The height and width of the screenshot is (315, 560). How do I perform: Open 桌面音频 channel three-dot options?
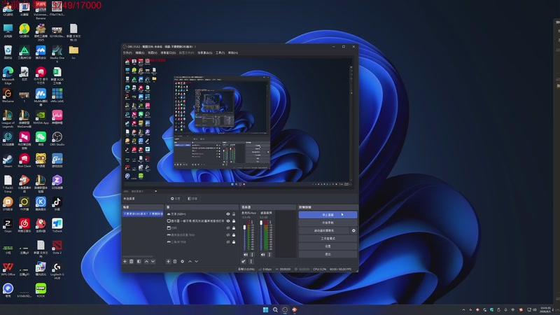point(269,255)
